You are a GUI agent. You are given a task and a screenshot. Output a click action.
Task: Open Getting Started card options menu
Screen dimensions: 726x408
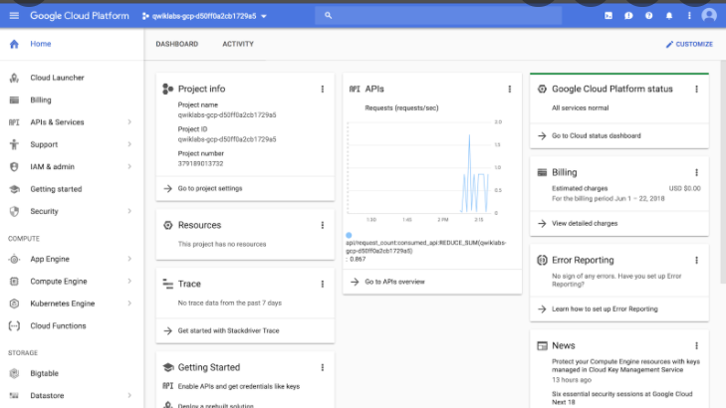point(323,367)
